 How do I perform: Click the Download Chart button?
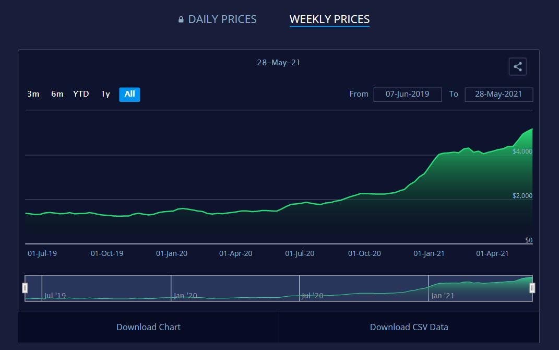148,327
